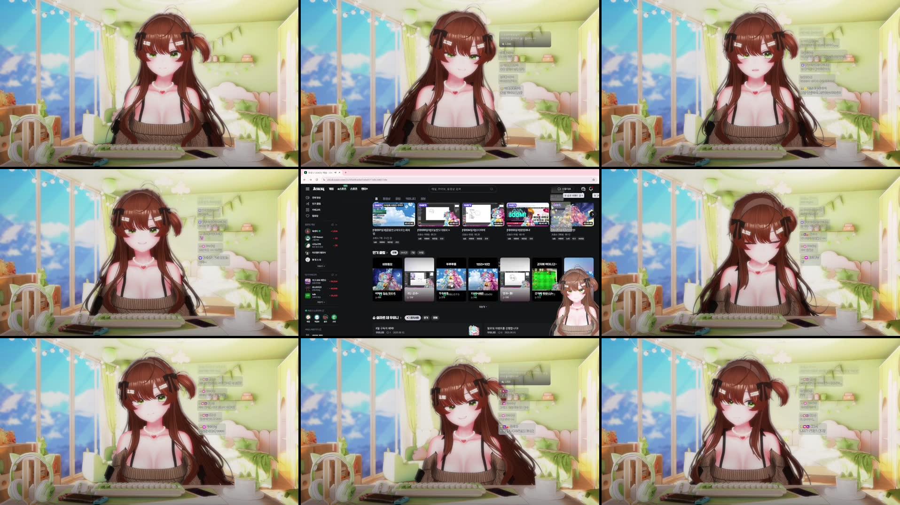Click the magnifier icon in the search box

[492, 189]
